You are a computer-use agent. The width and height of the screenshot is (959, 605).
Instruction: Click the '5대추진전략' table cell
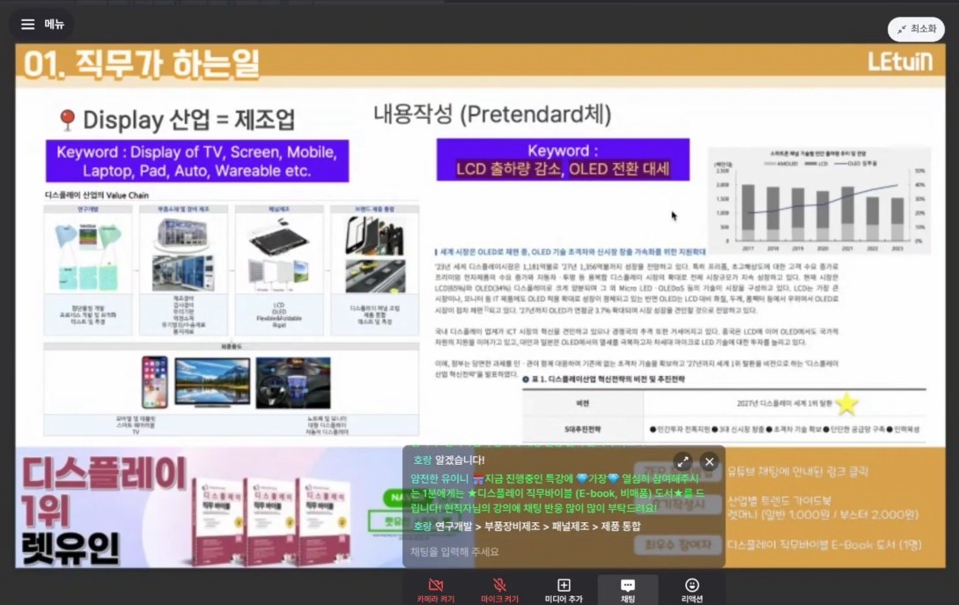[583, 430]
